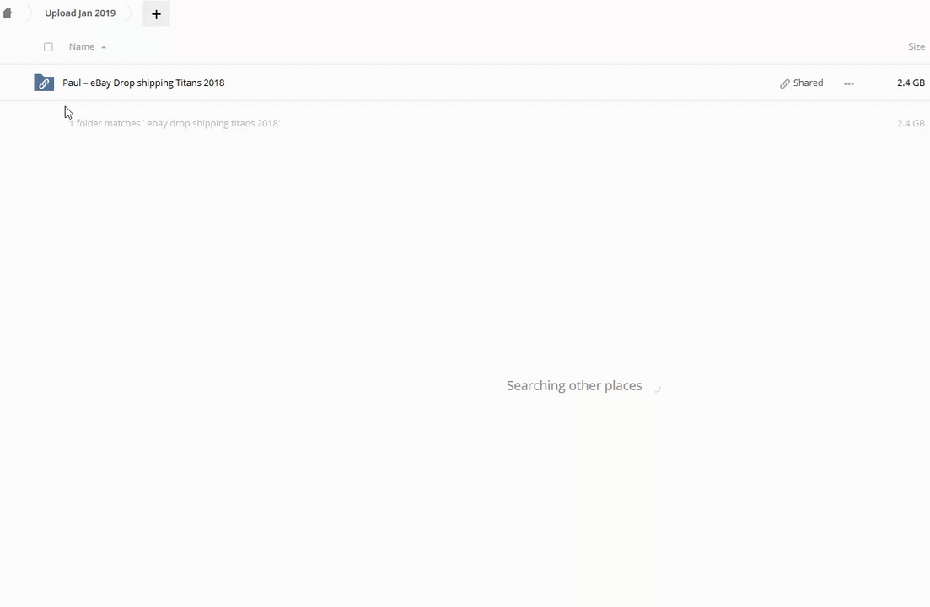This screenshot has width=930, height=607.
Task: Click the '1 folder matches' summary text
Action: pyautogui.click(x=175, y=123)
